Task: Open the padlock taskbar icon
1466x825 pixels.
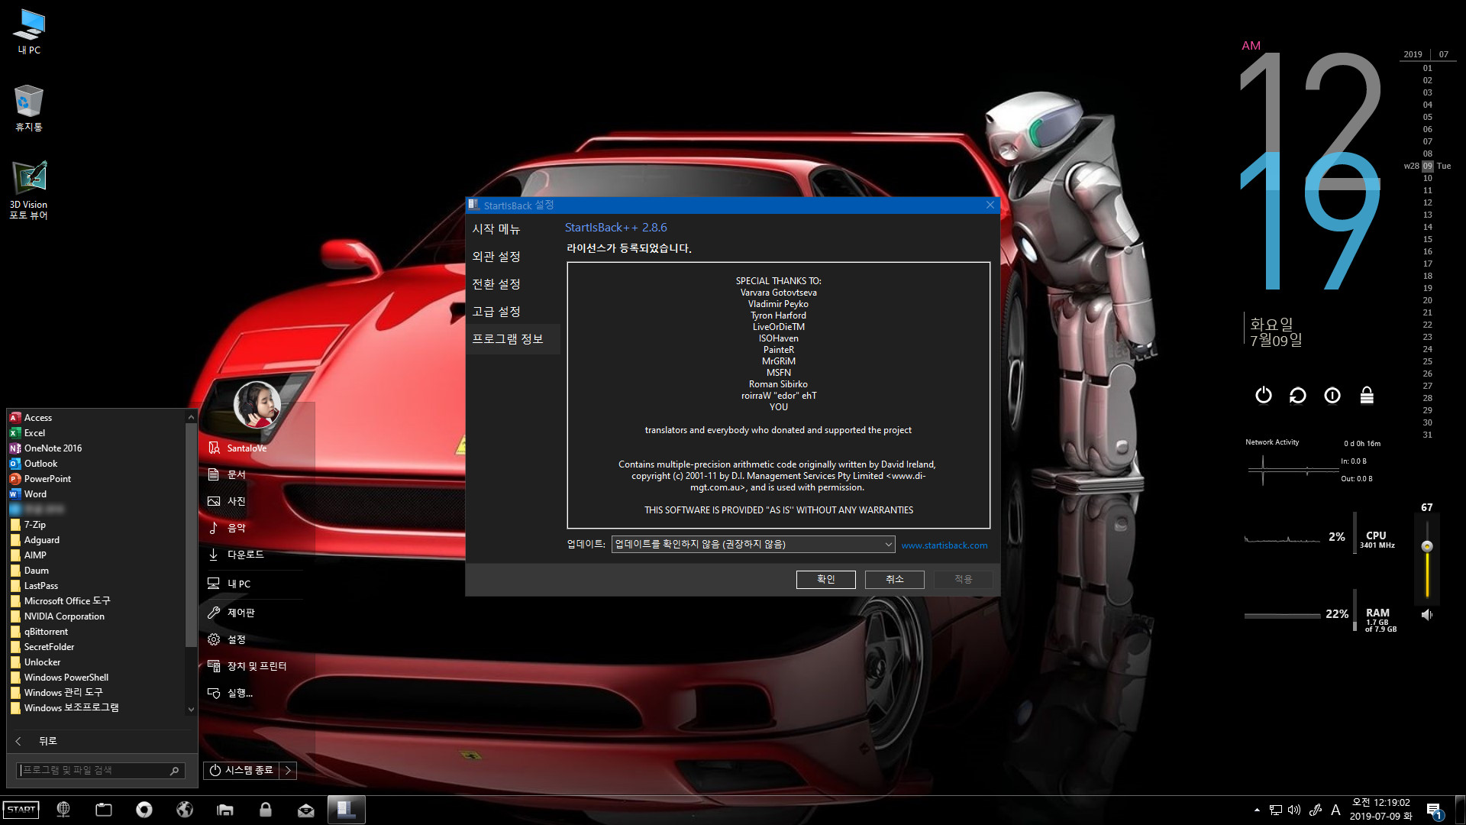Action: tap(266, 810)
